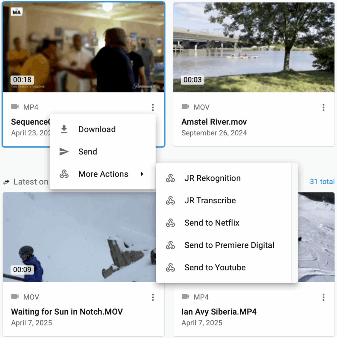Screen dimensions: 337x338
Task: Select JR Transcribe action
Action: [210, 201]
